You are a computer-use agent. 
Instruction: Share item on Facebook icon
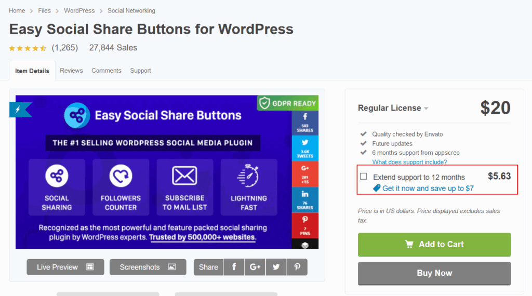point(234,267)
